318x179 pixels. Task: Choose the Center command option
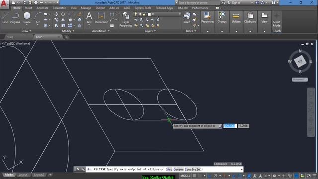pyautogui.click(x=179, y=169)
